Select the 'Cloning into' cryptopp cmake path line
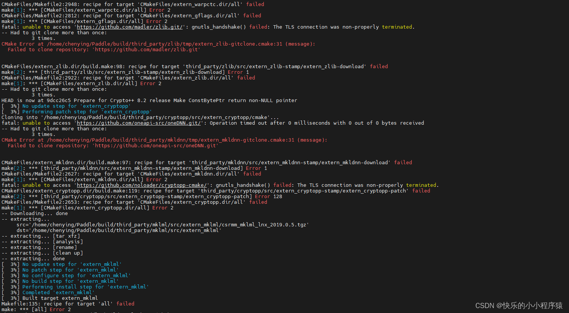569x313 pixels. point(140,118)
